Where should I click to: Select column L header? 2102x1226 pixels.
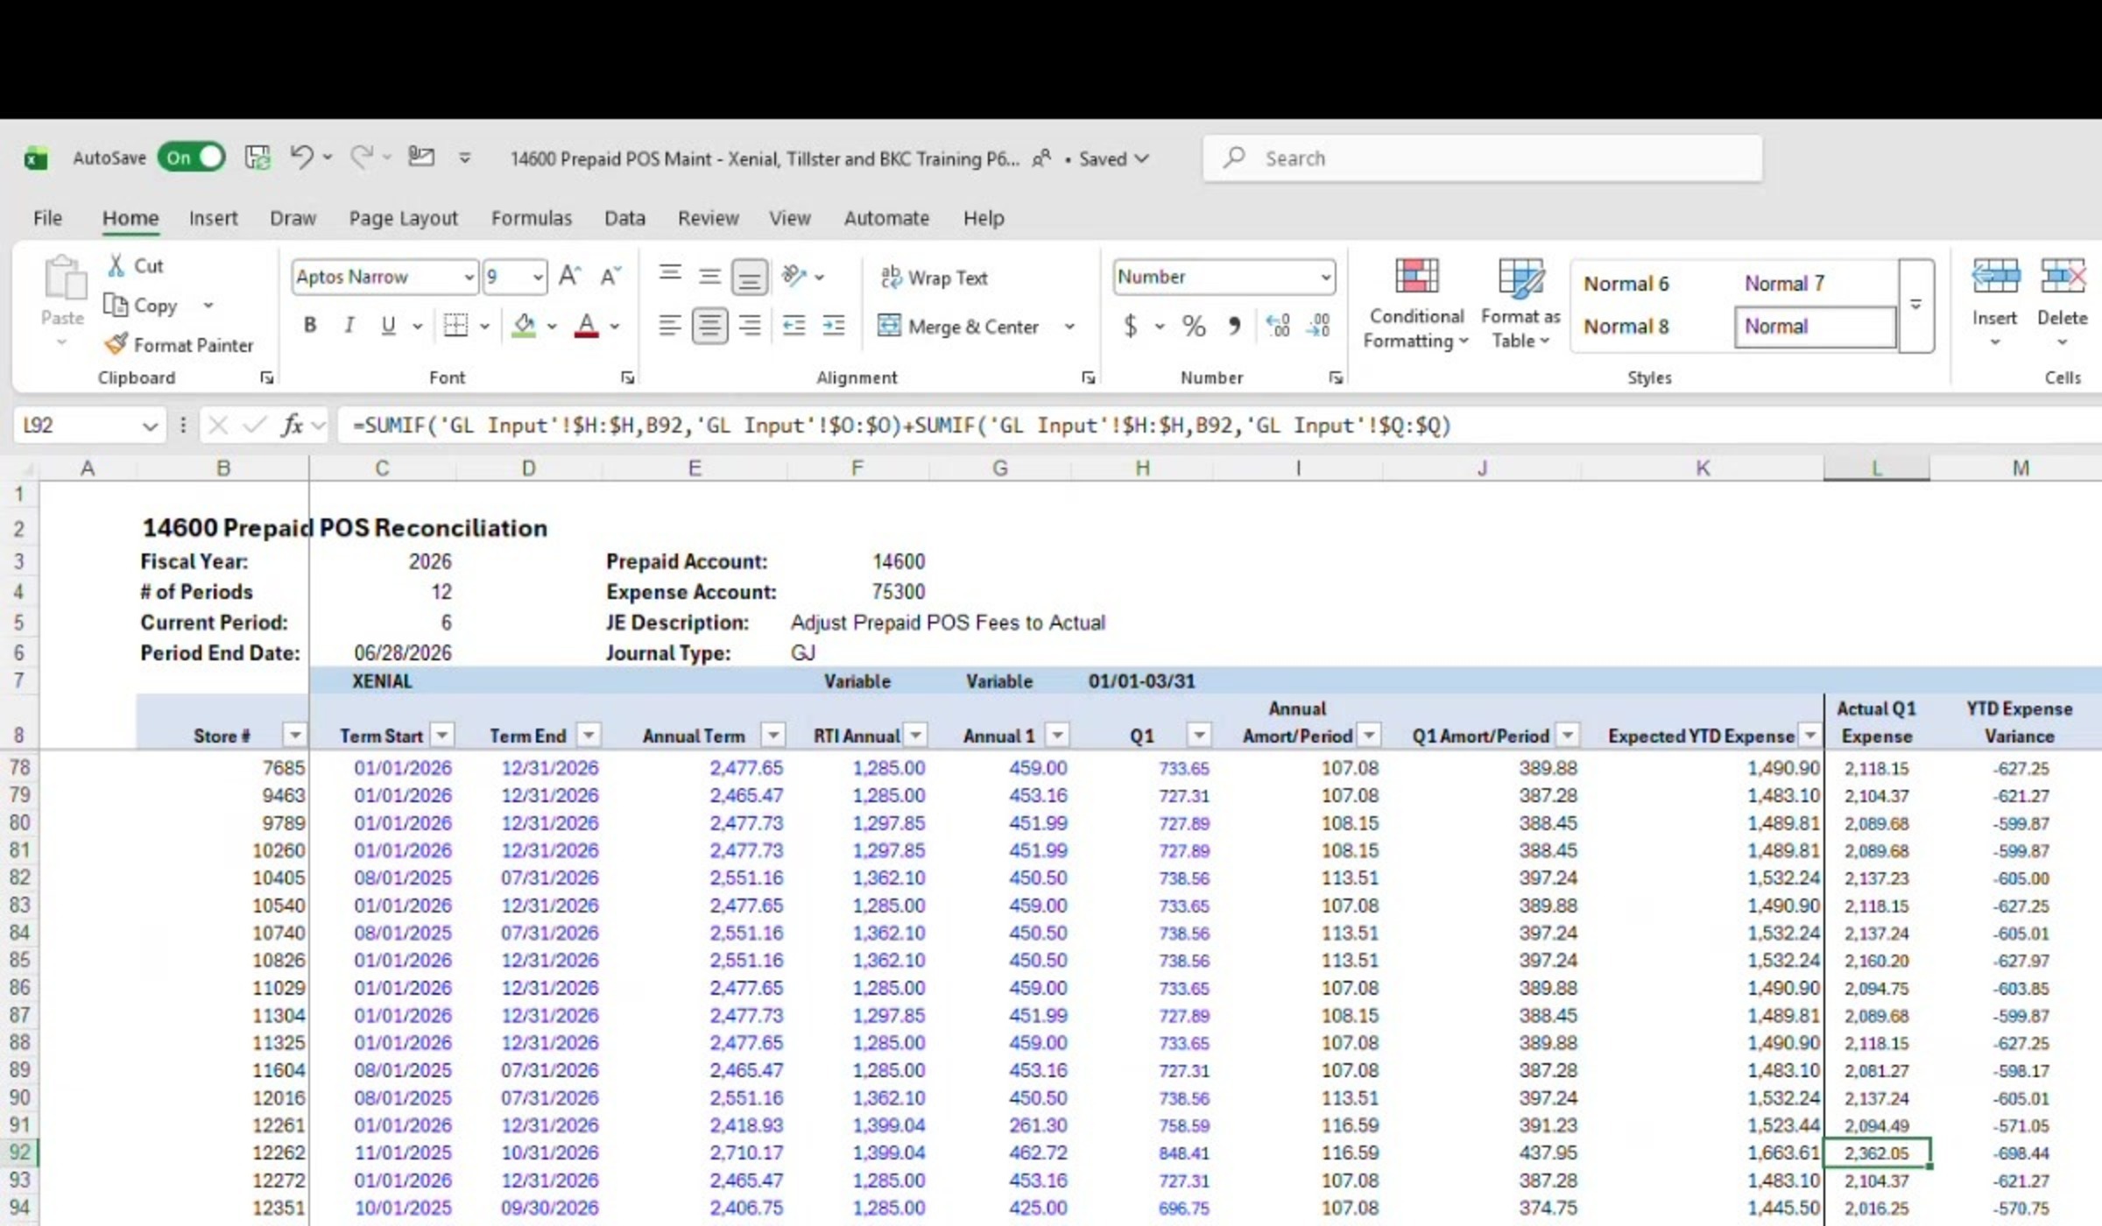pyautogui.click(x=1876, y=469)
